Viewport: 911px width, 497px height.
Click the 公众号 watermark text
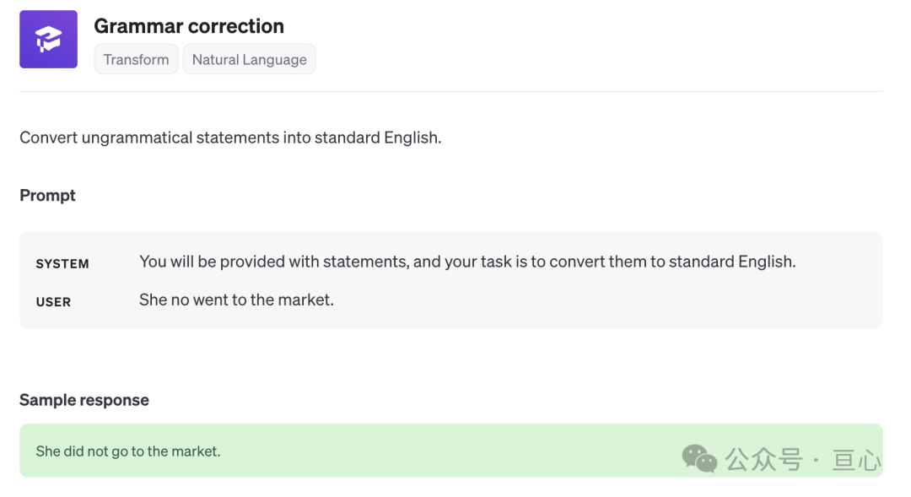764,459
